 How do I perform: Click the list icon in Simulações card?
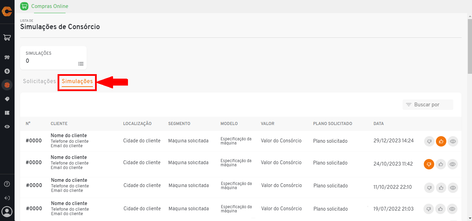(81, 64)
